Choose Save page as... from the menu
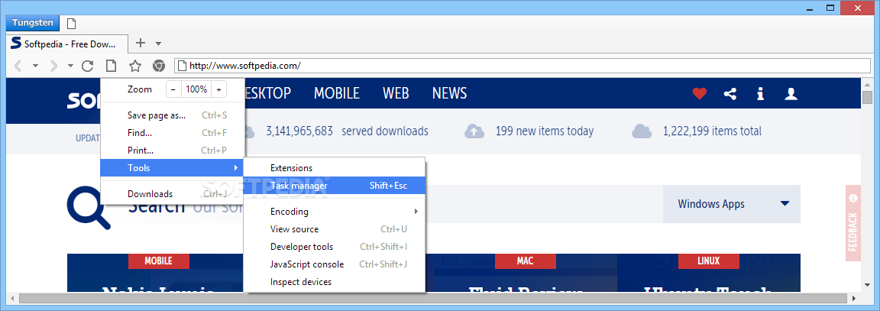 coord(173,115)
